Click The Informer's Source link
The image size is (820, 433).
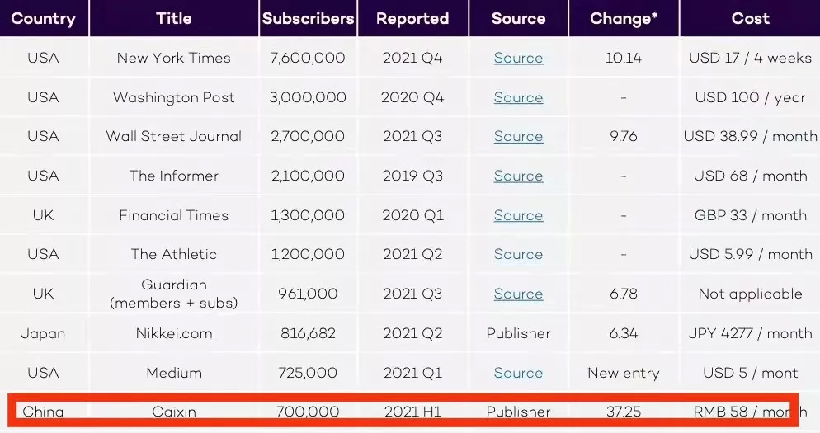[518, 176]
